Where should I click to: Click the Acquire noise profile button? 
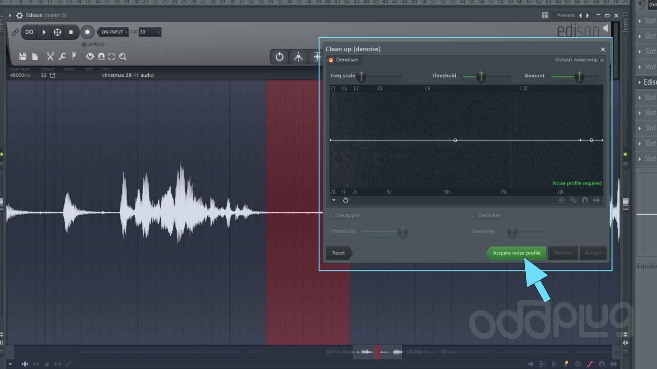(x=516, y=253)
